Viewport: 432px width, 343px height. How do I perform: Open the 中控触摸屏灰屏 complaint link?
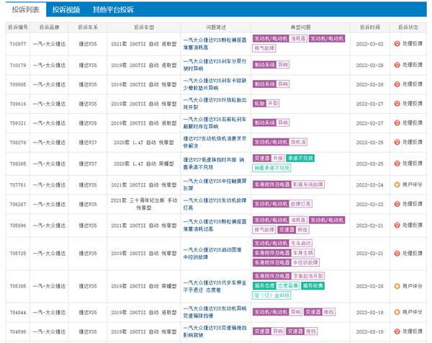click(215, 184)
